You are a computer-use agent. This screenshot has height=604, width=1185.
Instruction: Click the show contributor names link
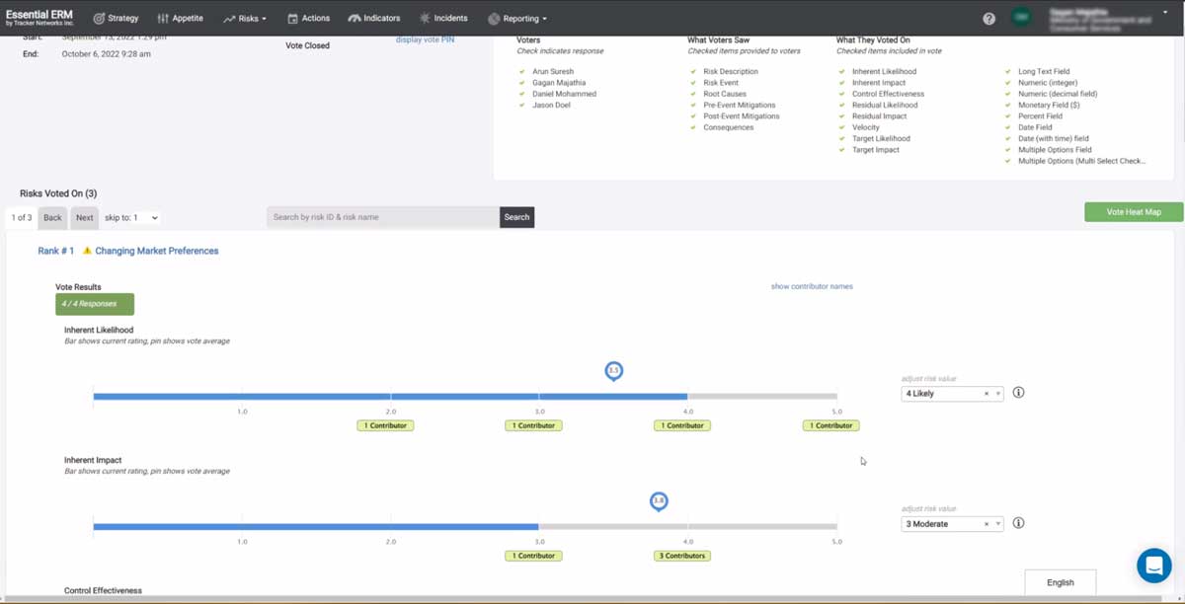[x=812, y=286]
